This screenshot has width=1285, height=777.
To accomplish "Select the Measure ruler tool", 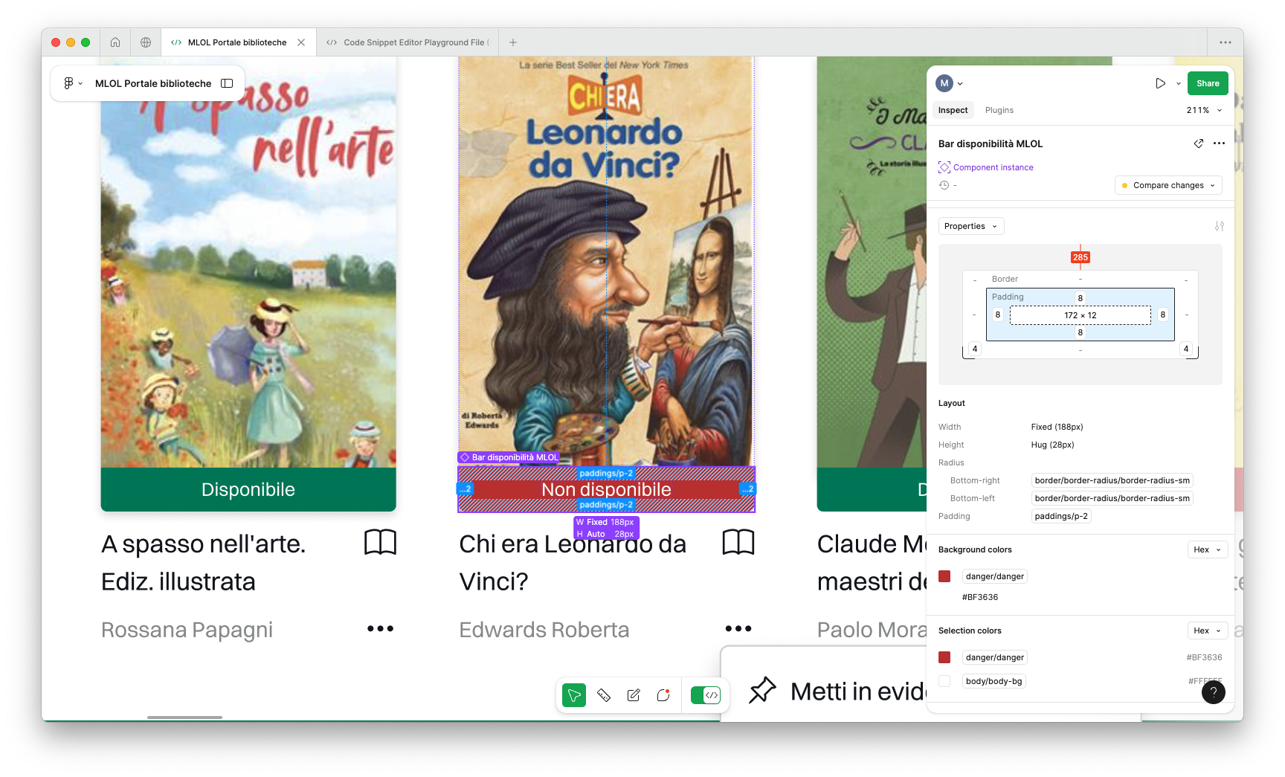I will click(604, 695).
